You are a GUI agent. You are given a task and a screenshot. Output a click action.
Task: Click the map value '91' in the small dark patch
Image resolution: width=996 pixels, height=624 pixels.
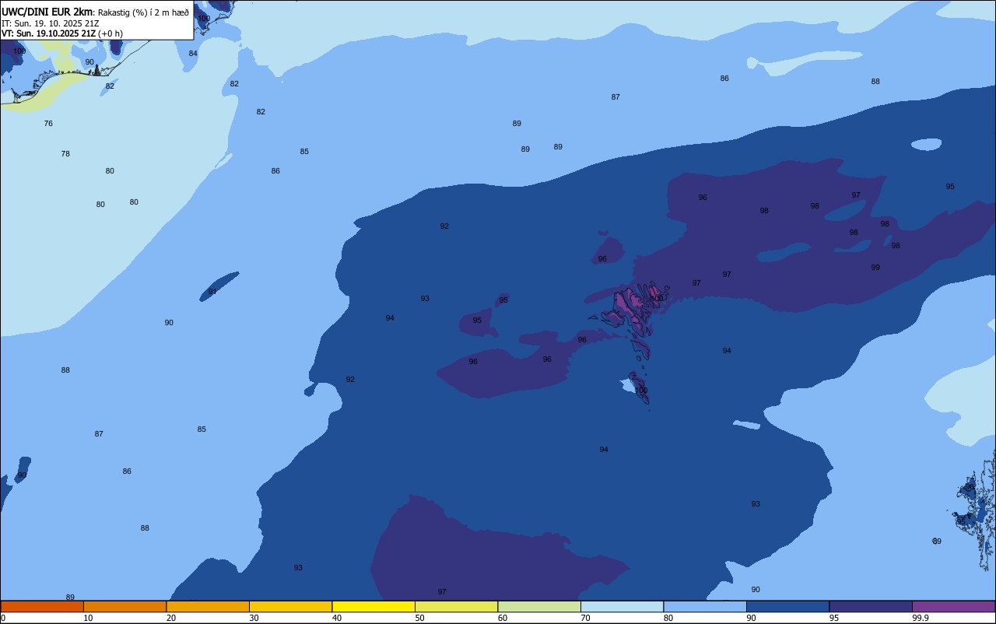(212, 292)
